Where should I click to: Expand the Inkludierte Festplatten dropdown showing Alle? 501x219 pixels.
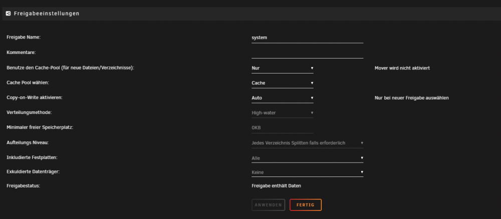308,158
